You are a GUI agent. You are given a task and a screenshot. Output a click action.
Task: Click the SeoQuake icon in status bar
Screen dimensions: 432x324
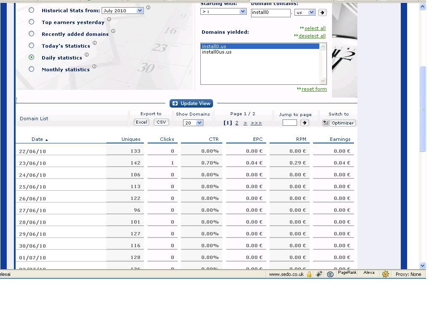tap(385, 274)
